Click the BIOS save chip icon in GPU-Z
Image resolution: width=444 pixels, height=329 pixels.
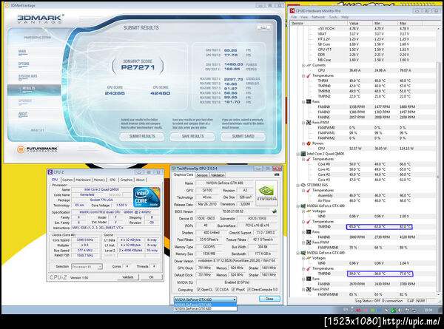(274, 211)
